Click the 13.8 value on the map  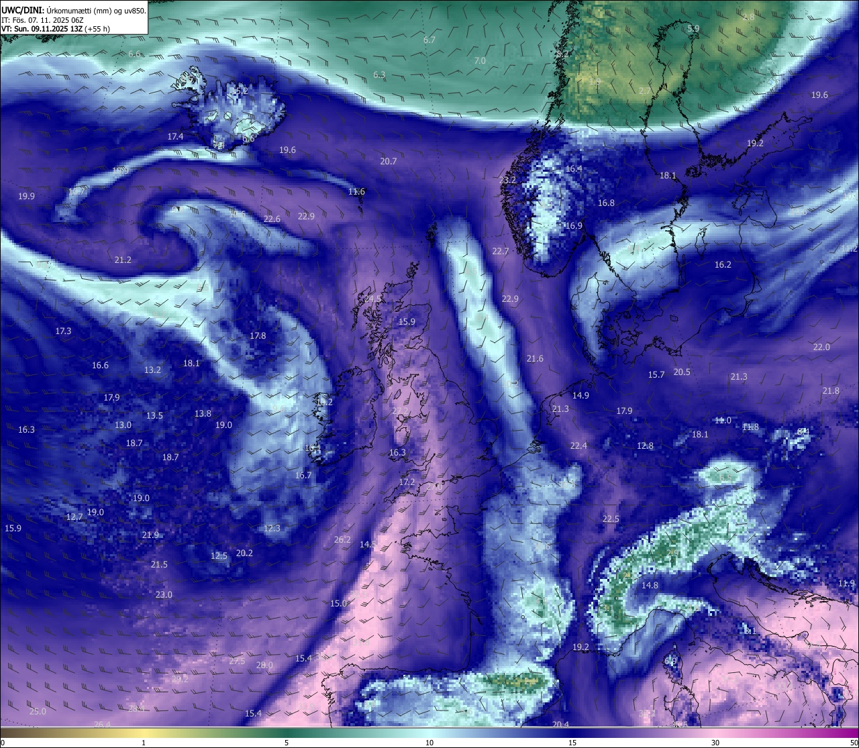tap(203, 414)
